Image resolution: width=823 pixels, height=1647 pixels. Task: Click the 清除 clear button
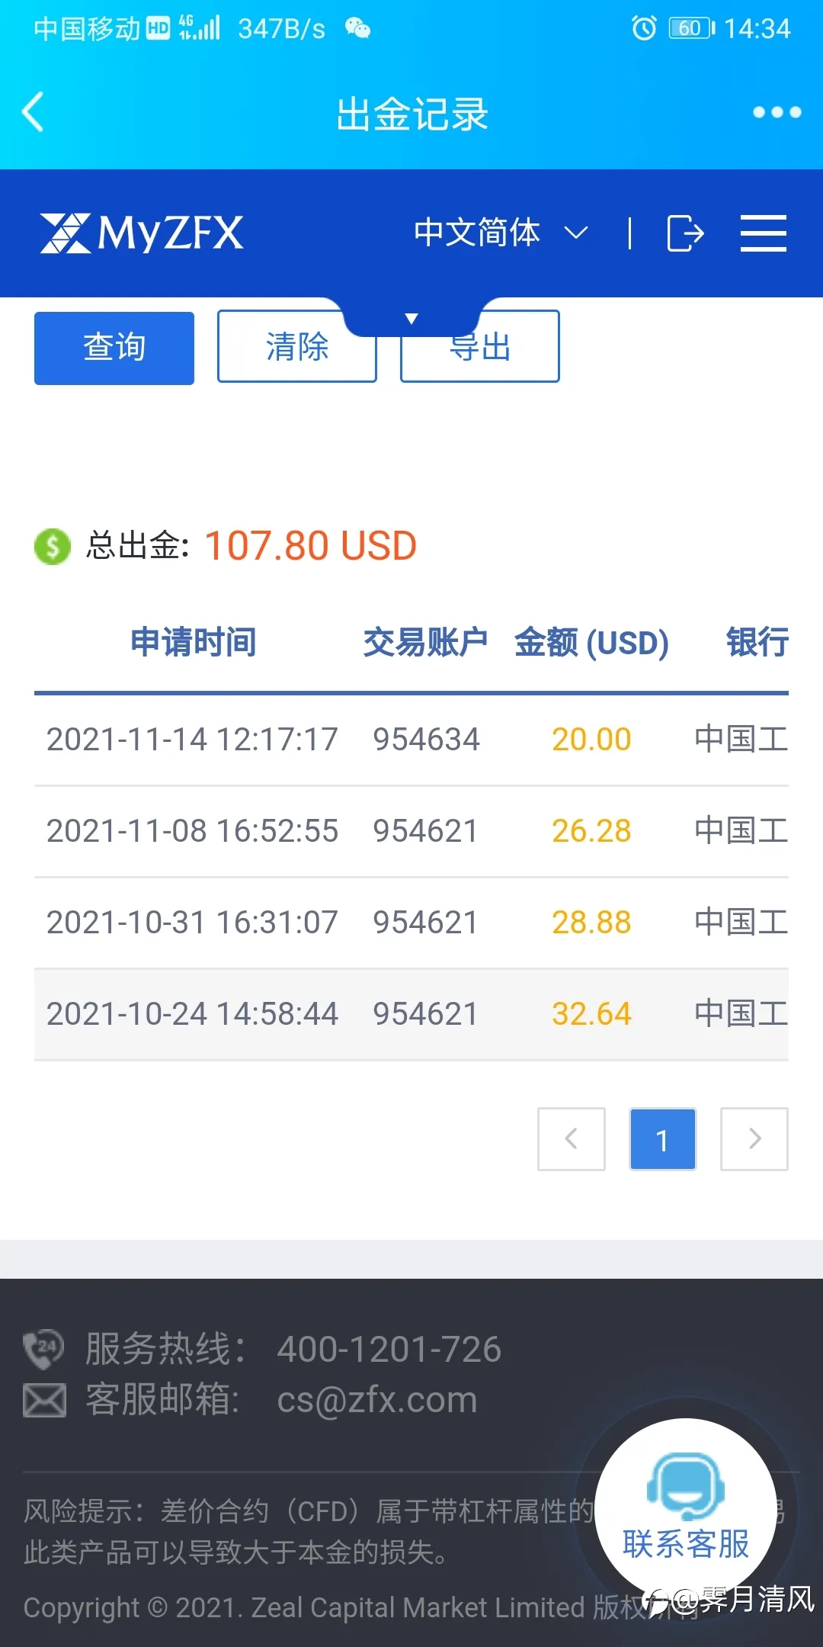[x=297, y=346]
